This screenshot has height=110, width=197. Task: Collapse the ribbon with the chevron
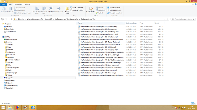click(193, 4)
